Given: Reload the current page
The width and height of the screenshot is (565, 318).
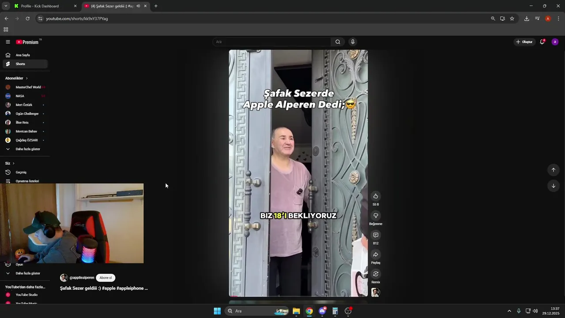Looking at the screenshot, I should click(x=27, y=19).
